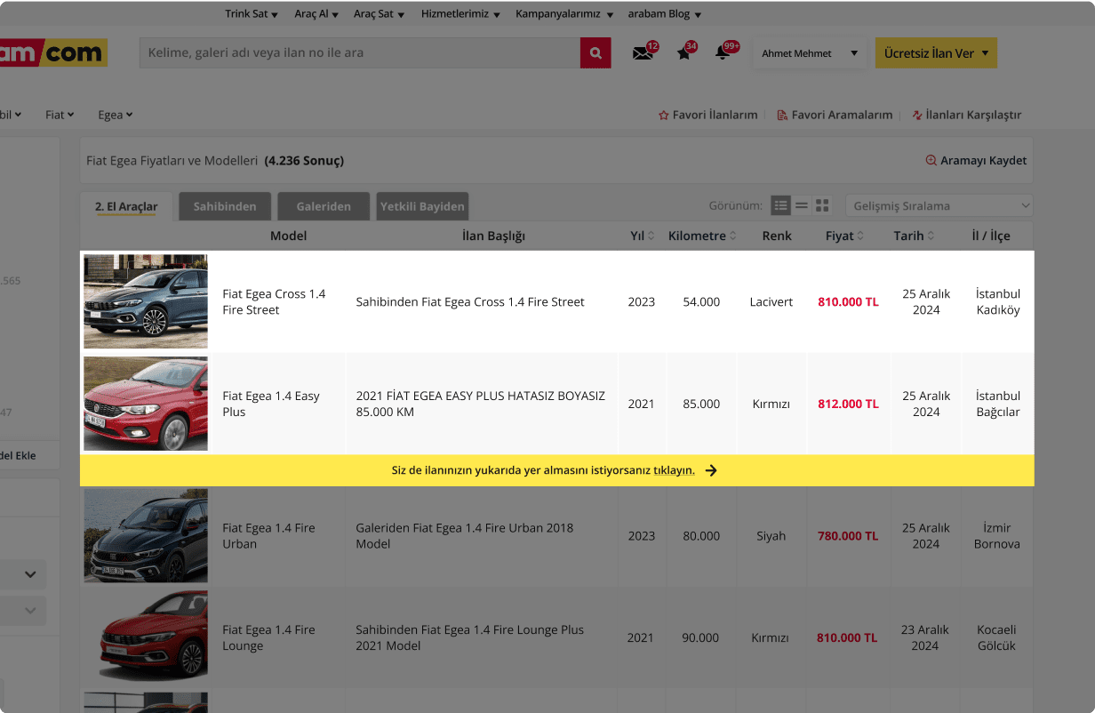Open favorites star icon with 34 badge
The image size is (1095, 713).
(x=684, y=53)
